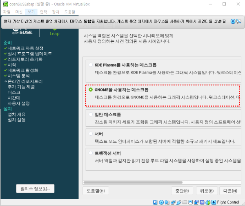The image size is (245, 206).
Task: Click the 준비 section heading
Action: (7, 43)
